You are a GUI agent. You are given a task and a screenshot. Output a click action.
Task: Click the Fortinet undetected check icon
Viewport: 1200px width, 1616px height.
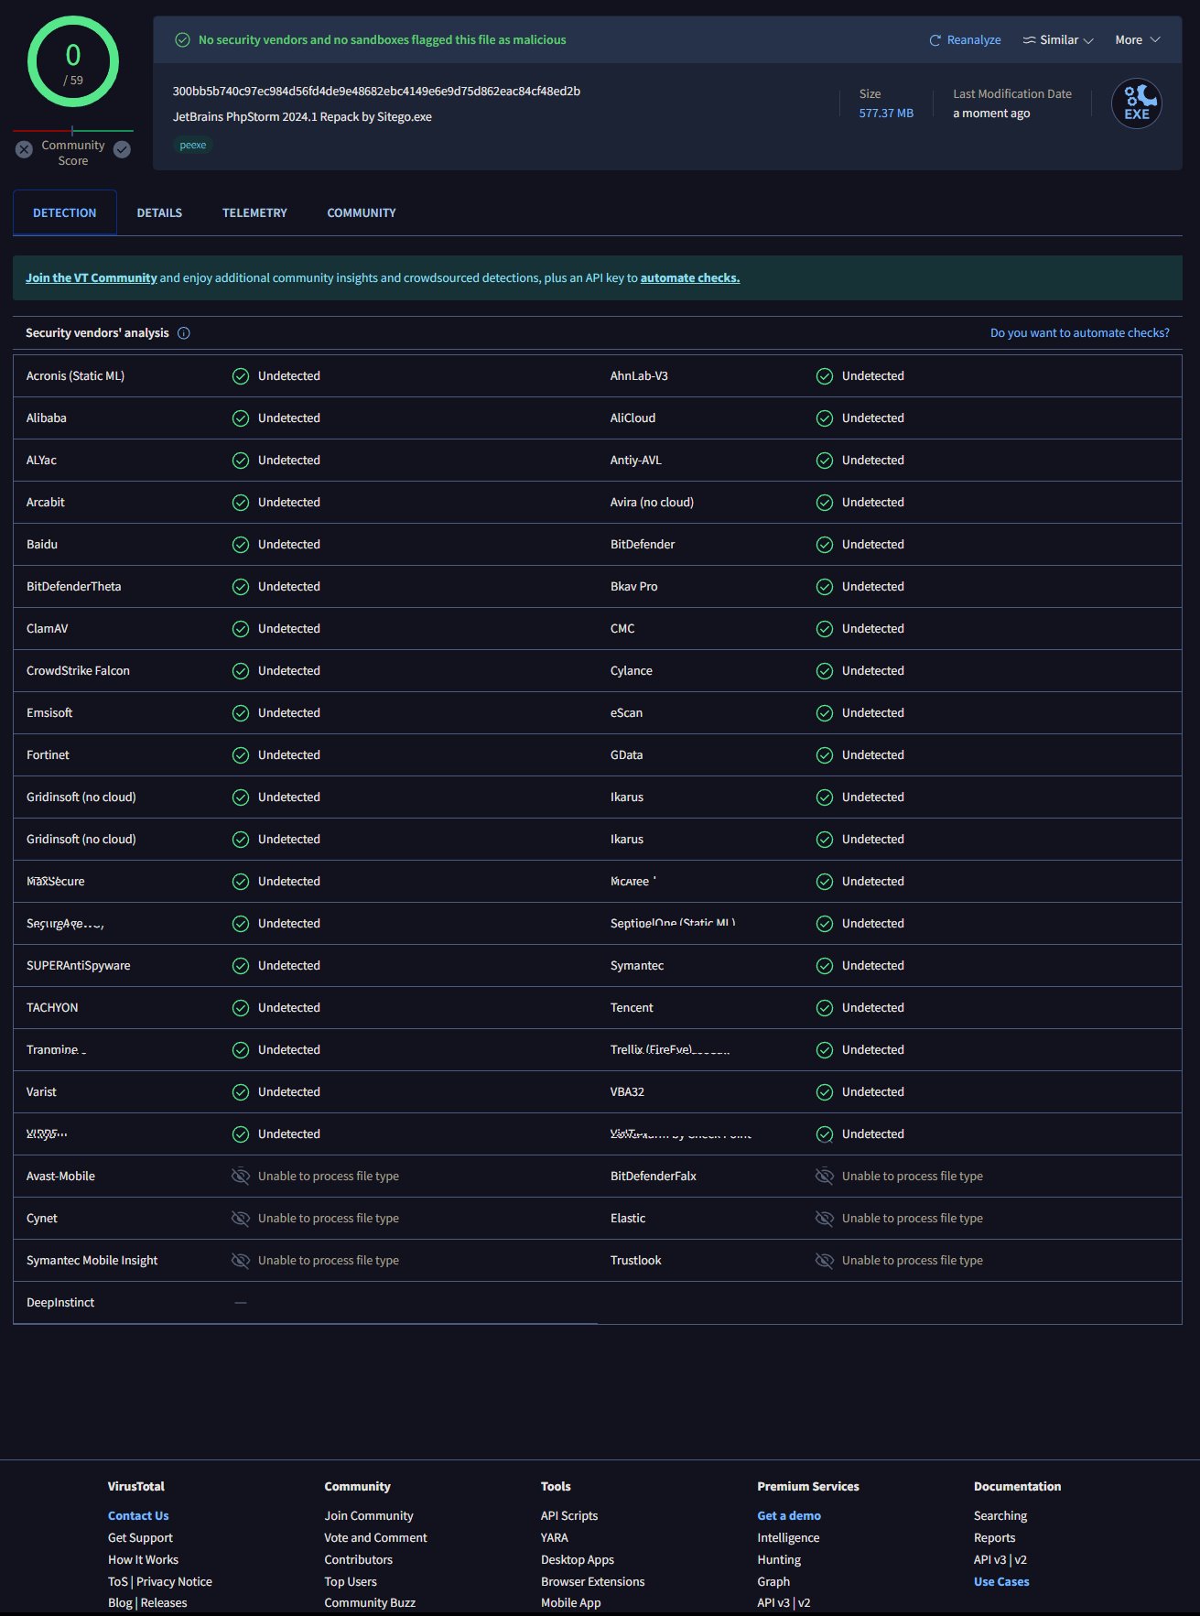coord(241,755)
